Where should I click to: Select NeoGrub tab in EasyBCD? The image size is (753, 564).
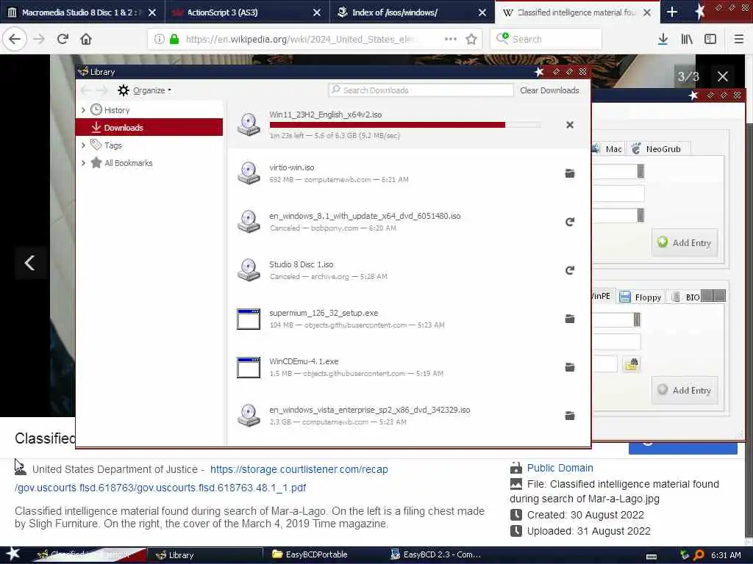tap(657, 148)
